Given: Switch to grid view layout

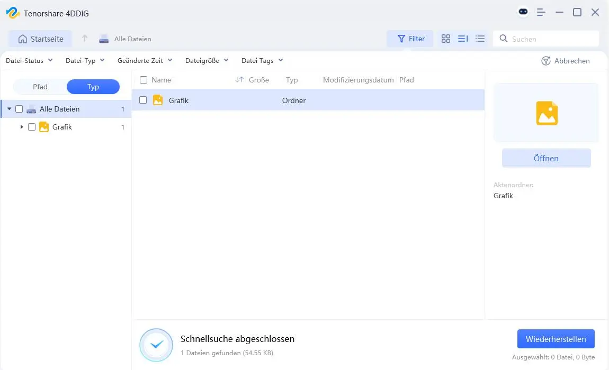Looking at the screenshot, I should point(446,38).
